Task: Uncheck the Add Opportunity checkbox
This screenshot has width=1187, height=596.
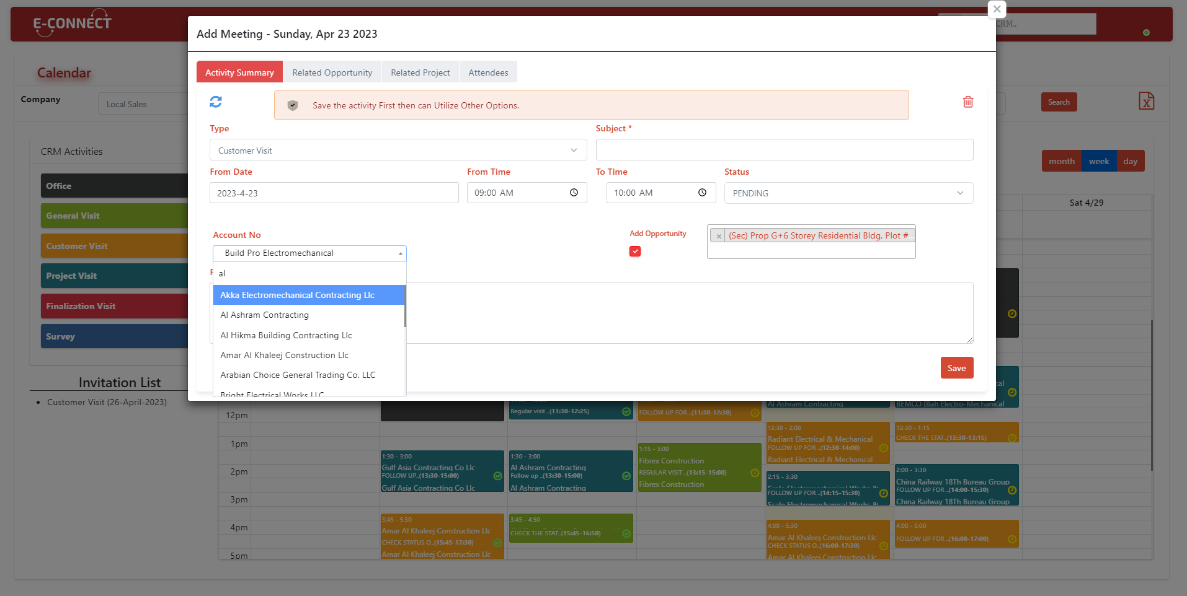Action: tap(635, 251)
